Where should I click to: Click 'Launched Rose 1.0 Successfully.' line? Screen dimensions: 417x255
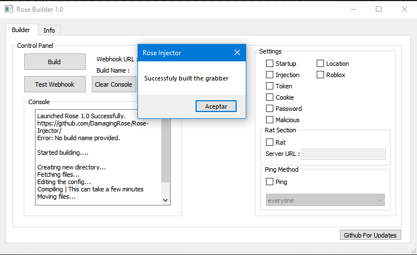pos(81,116)
